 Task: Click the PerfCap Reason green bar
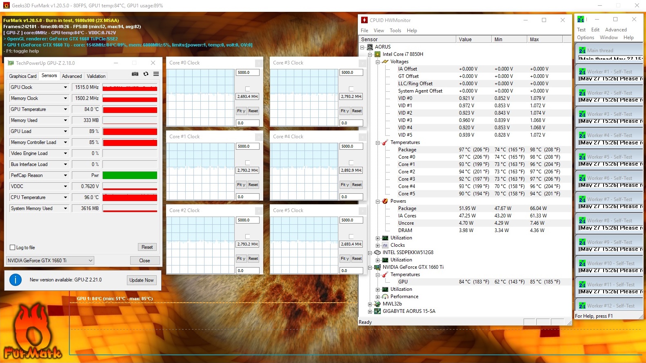[130, 175]
